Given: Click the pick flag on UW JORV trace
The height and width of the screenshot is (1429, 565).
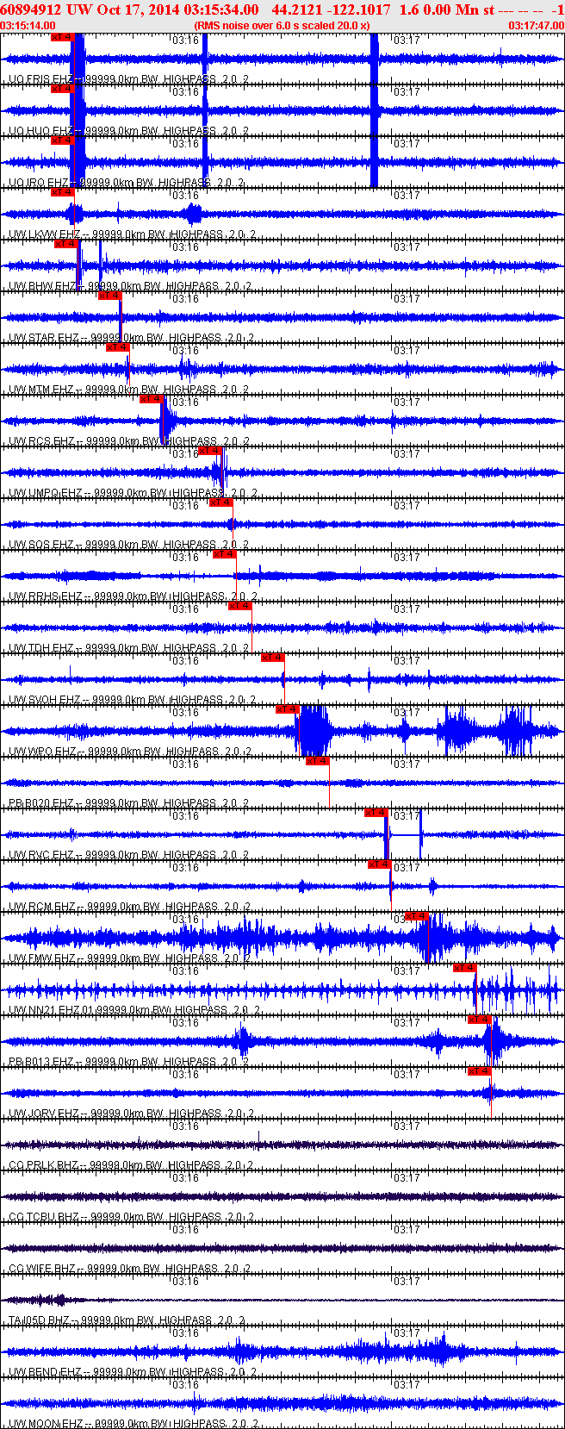Looking at the screenshot, I should 479,1071.
